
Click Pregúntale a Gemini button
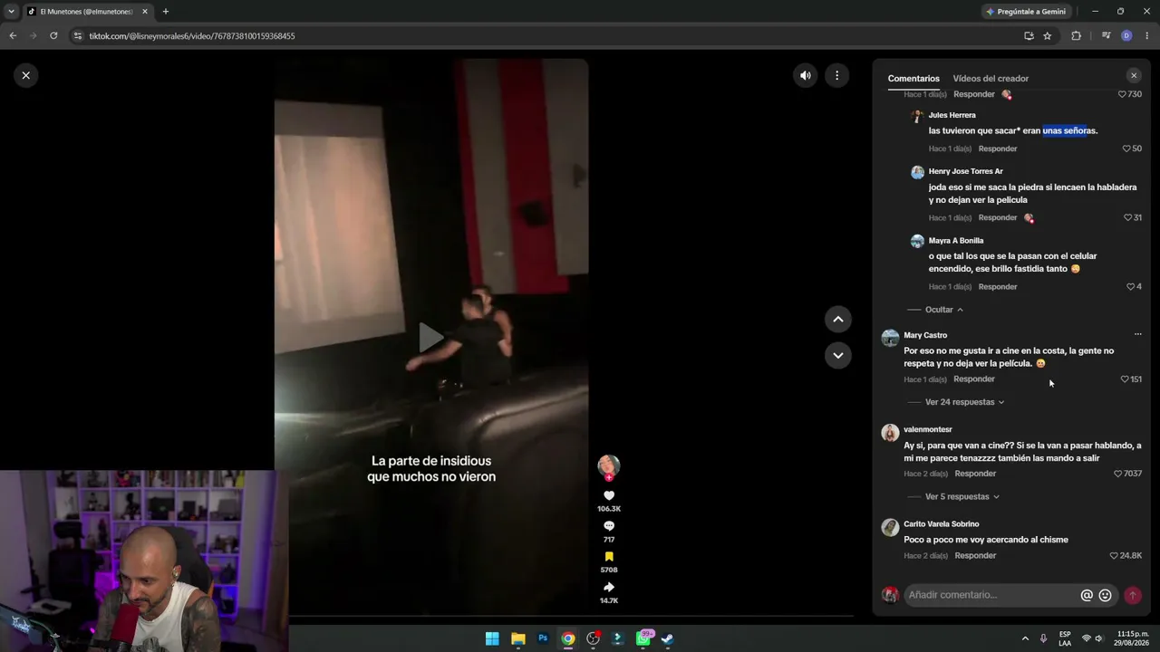point(1026,12)
